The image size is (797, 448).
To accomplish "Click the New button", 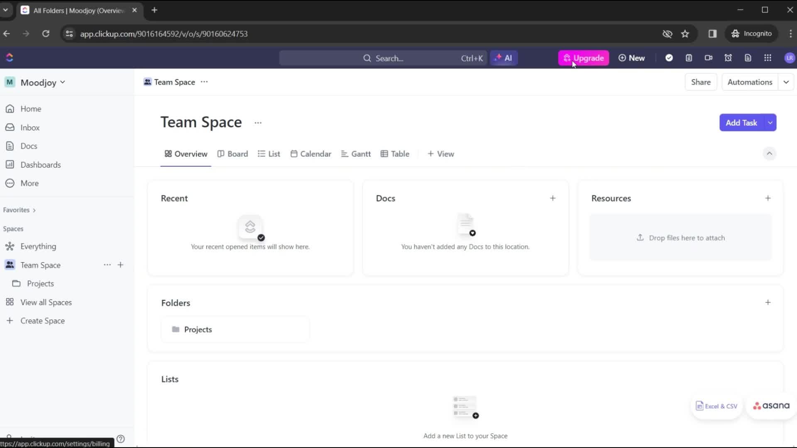I will (631, 58).
